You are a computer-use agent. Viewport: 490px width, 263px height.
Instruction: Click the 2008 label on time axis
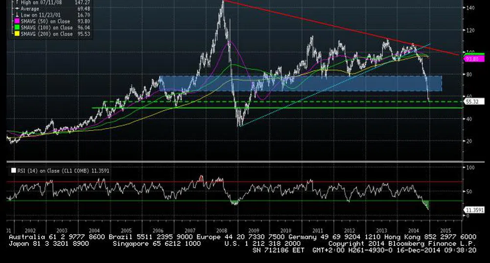[x=221, y=230]
